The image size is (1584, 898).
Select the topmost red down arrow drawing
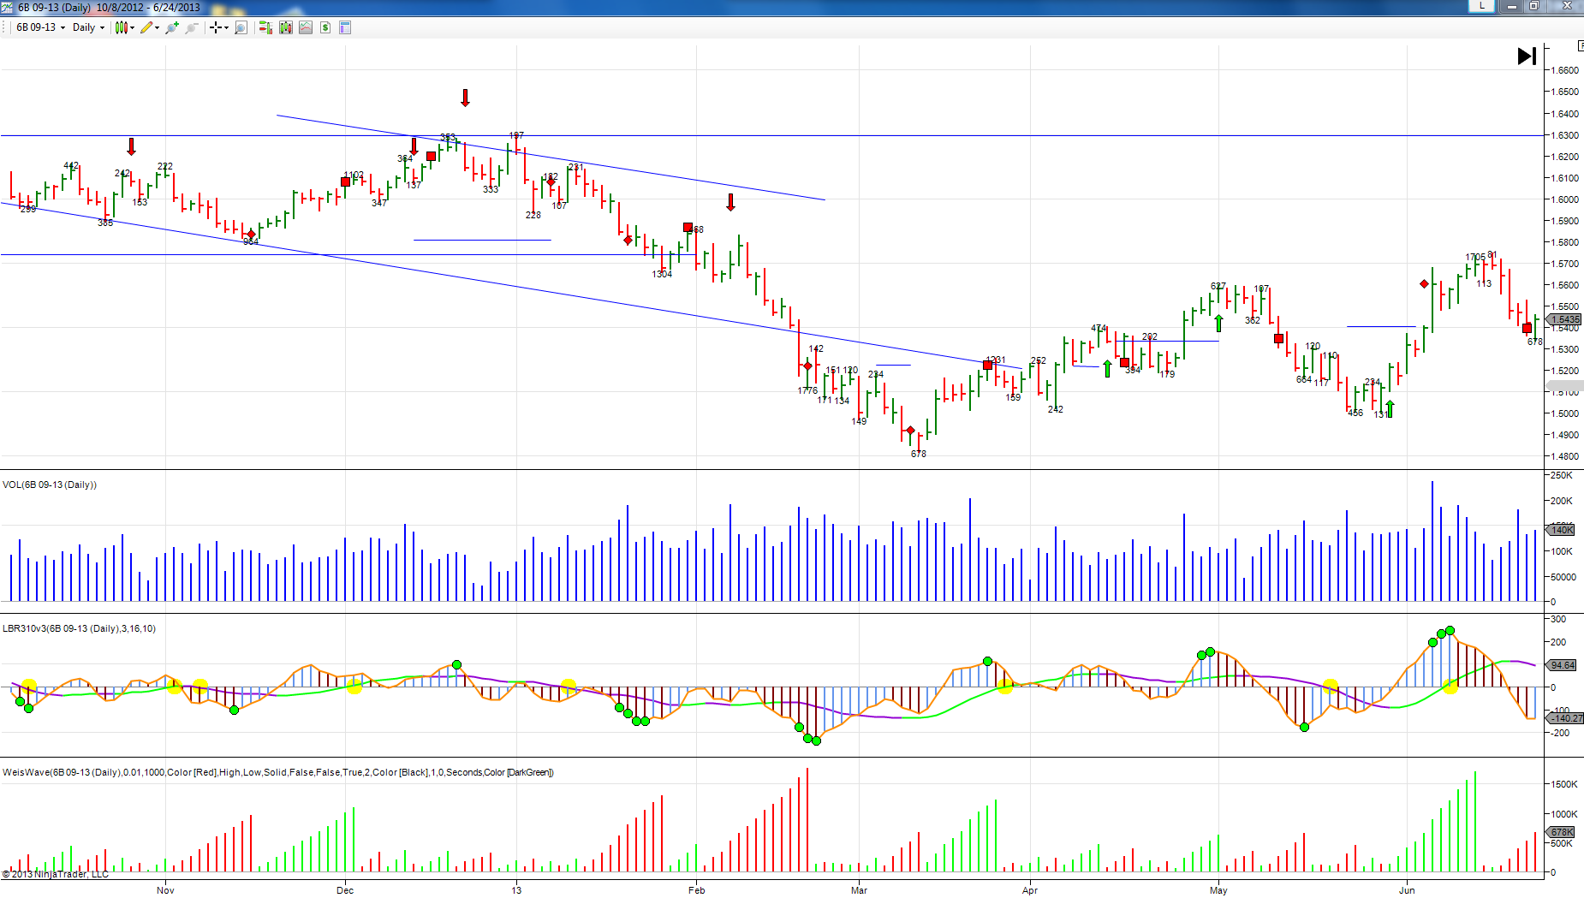pos(465,98)
